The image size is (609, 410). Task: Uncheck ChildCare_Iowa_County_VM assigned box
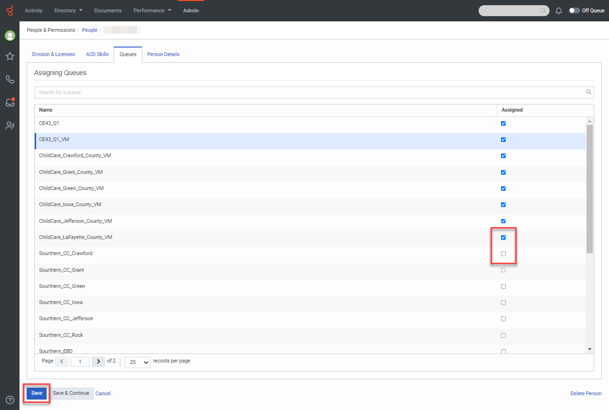pyautogui.click(x=503, y=205)
